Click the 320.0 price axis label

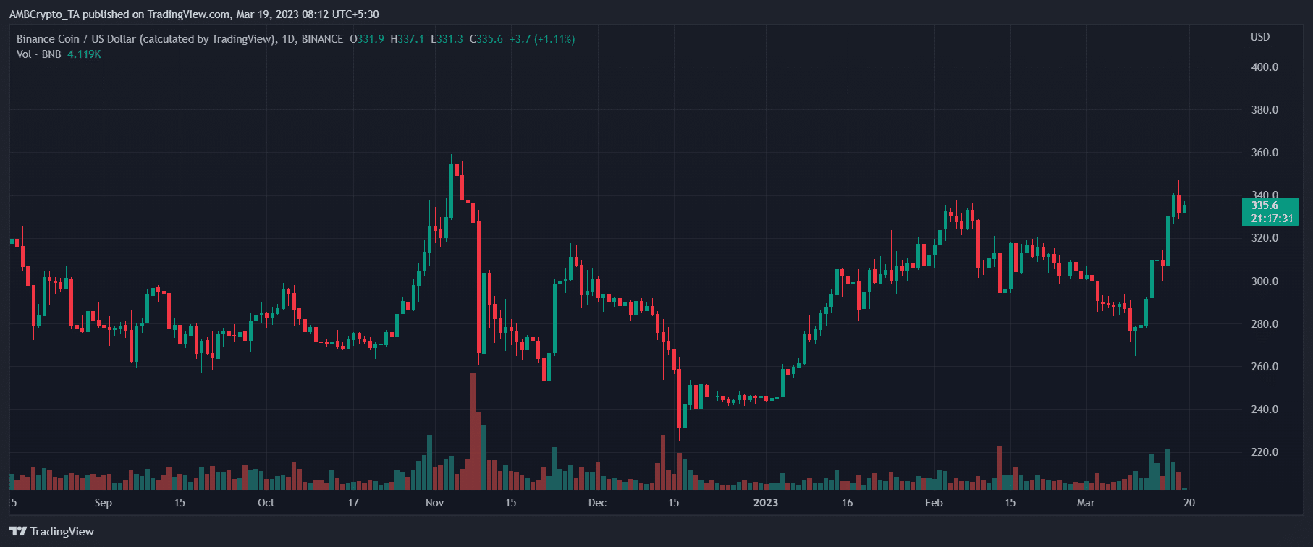click(1265, 238)
